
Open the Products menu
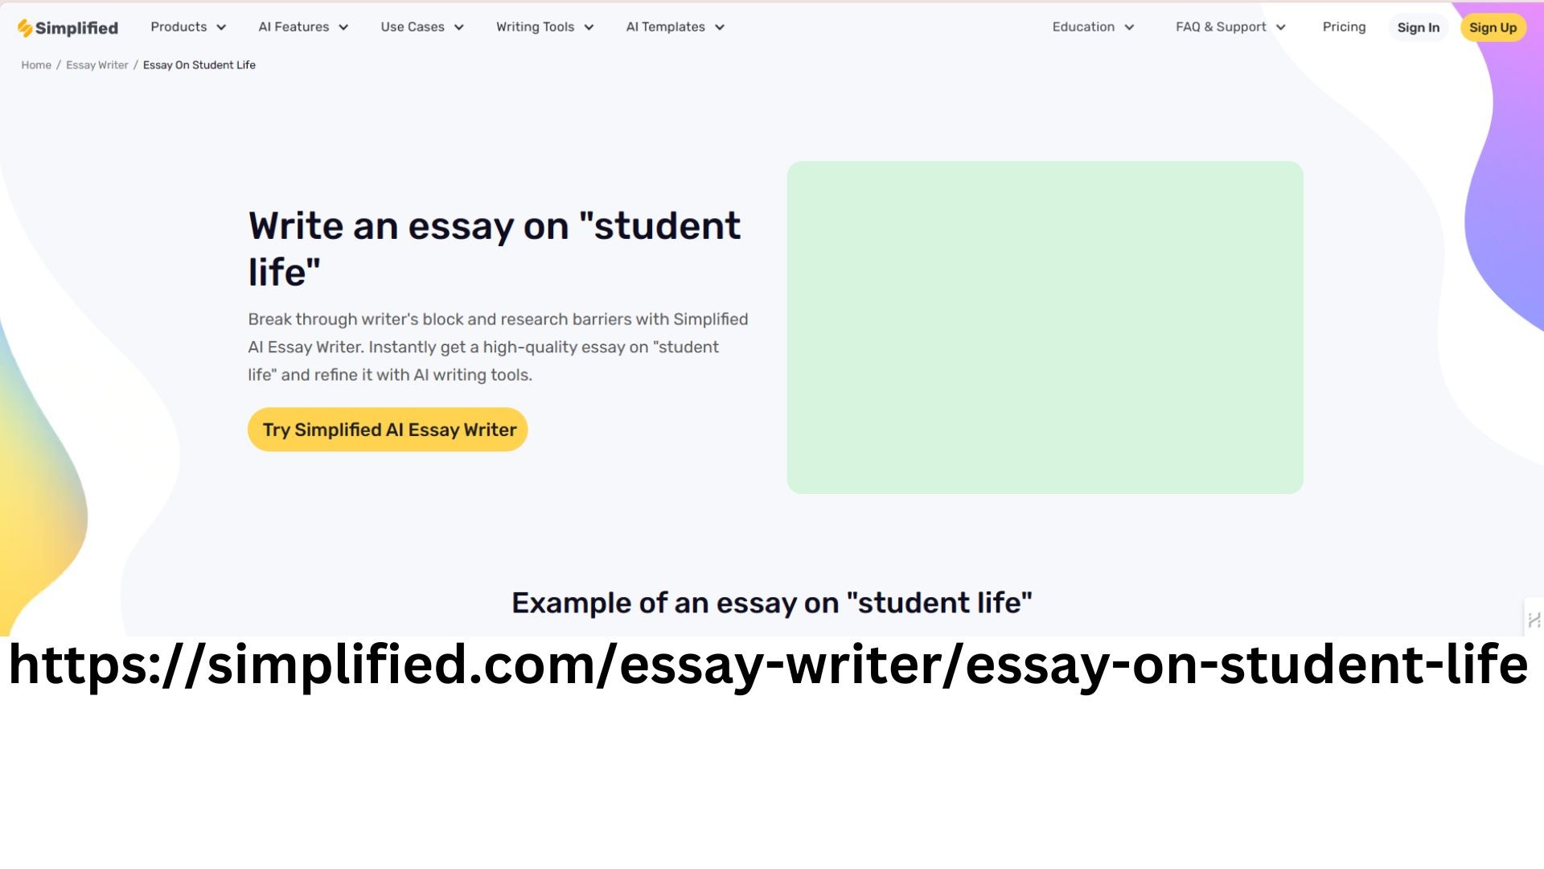[x=179, y=27]
